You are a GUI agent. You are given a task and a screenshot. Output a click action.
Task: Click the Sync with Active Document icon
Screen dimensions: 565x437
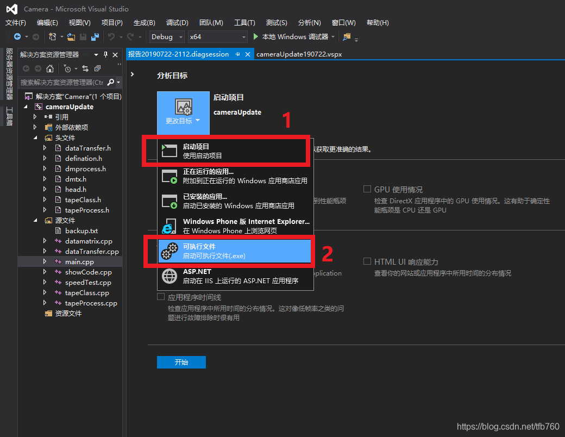(x=85, y=68)
